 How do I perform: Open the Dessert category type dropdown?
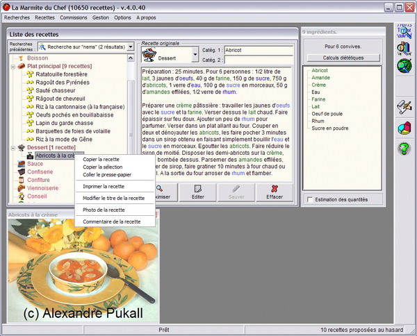pyautogui.click(x=195, y=54)
